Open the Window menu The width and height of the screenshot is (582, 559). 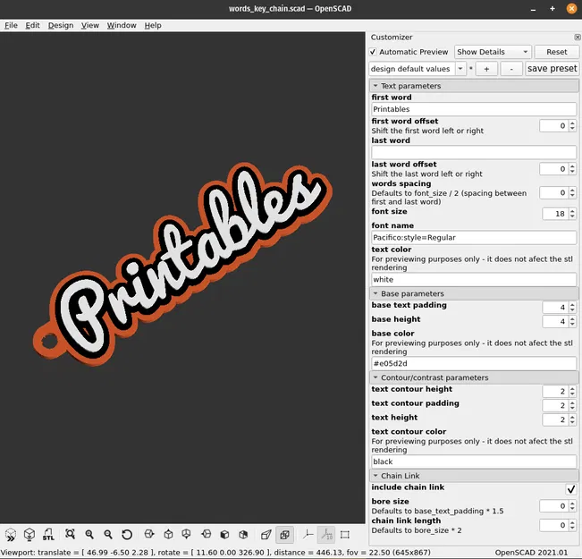122,25
